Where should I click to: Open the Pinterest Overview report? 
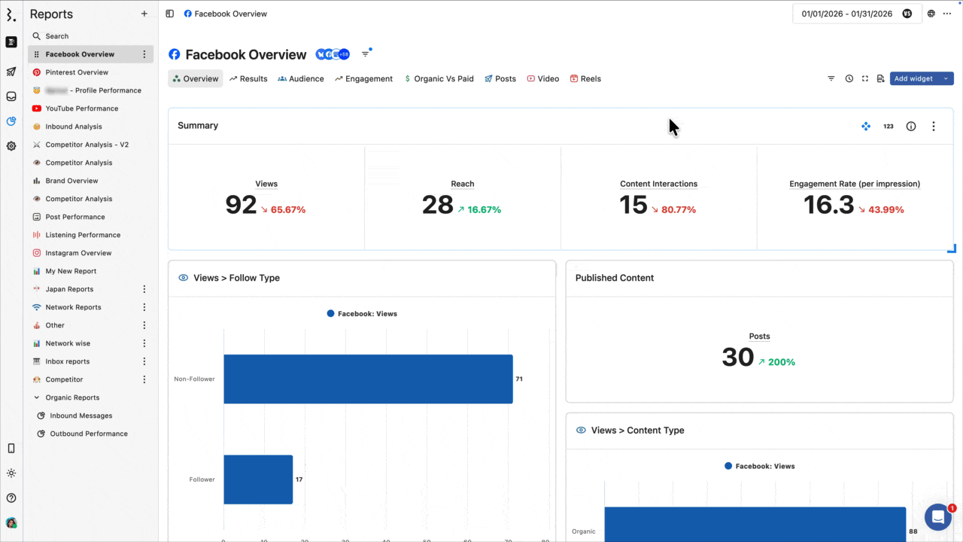(x=77, y=72)
